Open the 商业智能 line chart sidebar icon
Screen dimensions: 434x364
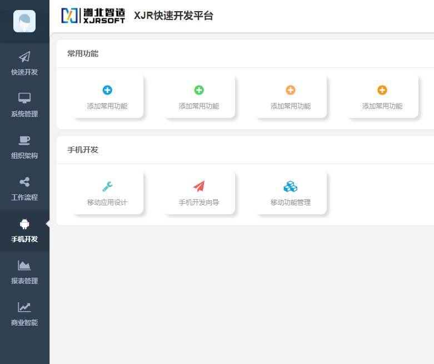[x=24, y=307]
